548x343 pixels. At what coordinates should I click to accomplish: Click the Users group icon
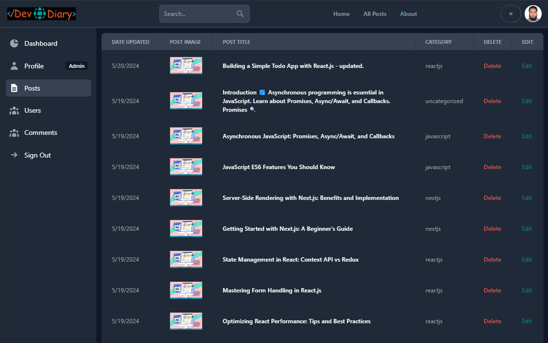tap(14, 110)
